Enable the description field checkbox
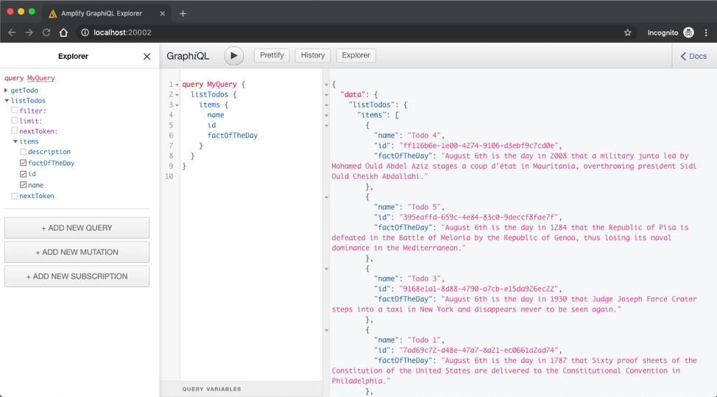 (24, 152)
